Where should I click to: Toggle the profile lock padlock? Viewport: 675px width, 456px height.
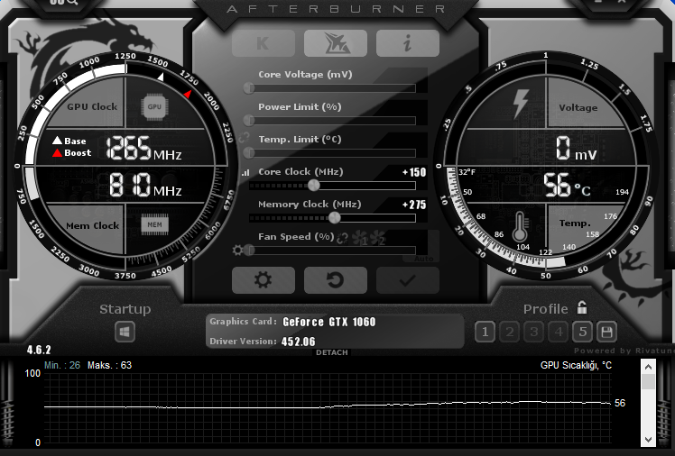[582, 307]
